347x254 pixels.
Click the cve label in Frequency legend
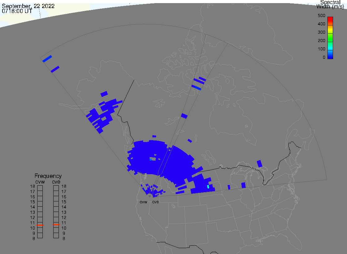coord(56,182)
